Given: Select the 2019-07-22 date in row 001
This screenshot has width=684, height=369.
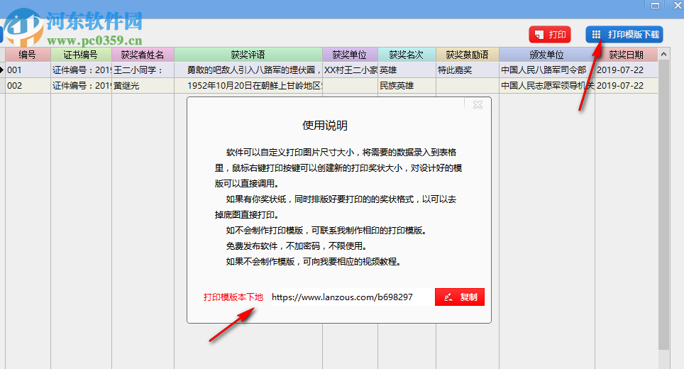Looking at the screenshot, I should coord(626,70).
